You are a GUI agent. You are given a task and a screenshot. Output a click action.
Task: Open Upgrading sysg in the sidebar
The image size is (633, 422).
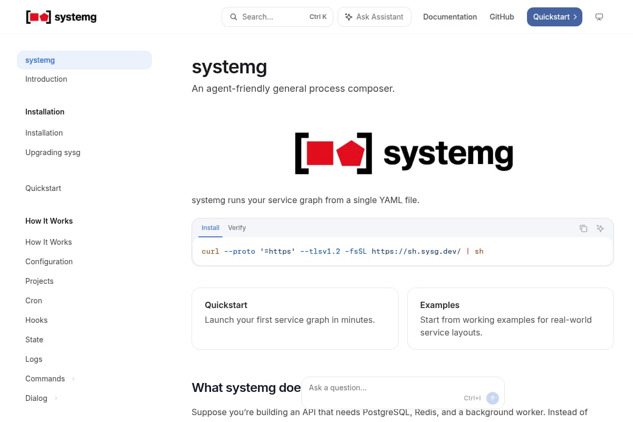[84, 152]
